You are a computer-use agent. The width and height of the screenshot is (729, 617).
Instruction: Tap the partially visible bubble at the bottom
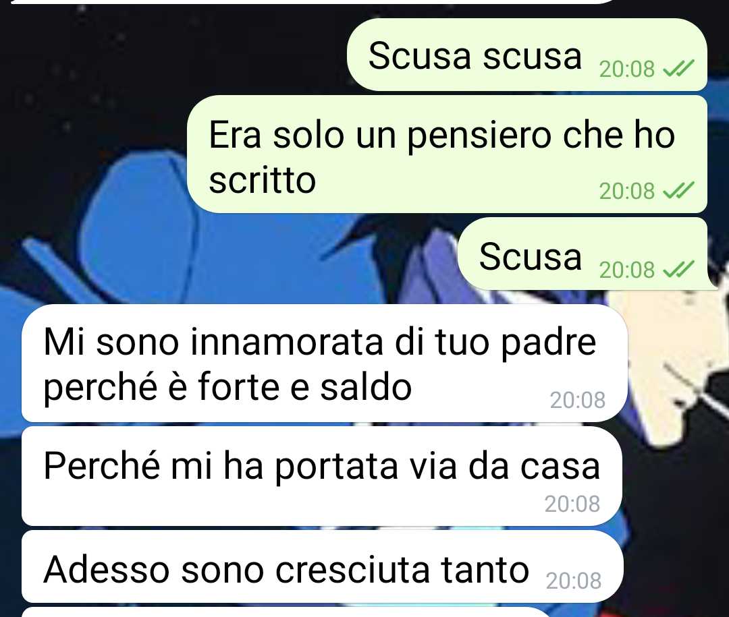point(286,612)
